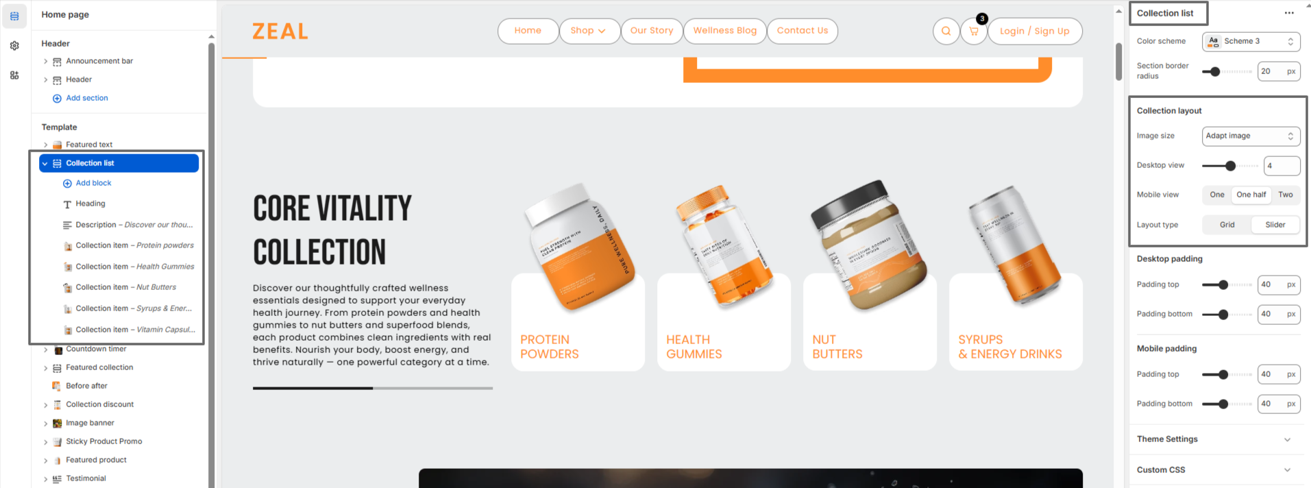Switch Layout type to Grid
This screenshot has height=488, width=1311.
(1227, 225)
